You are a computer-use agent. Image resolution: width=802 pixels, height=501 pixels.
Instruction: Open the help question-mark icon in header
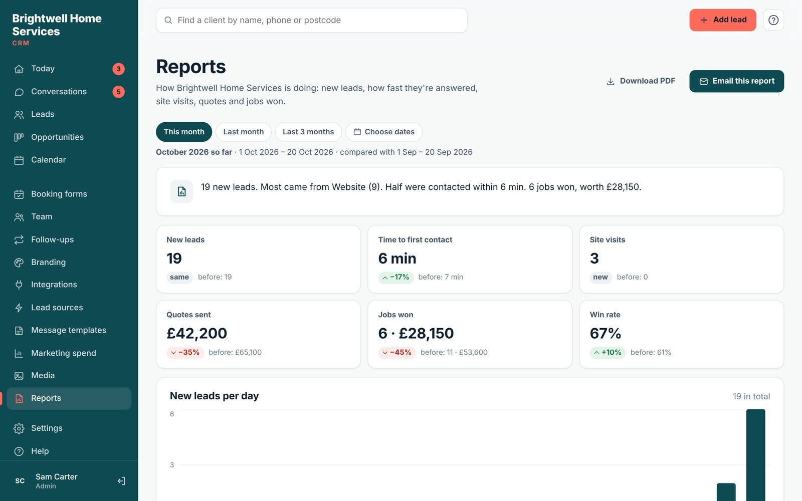tap(773, 20)
